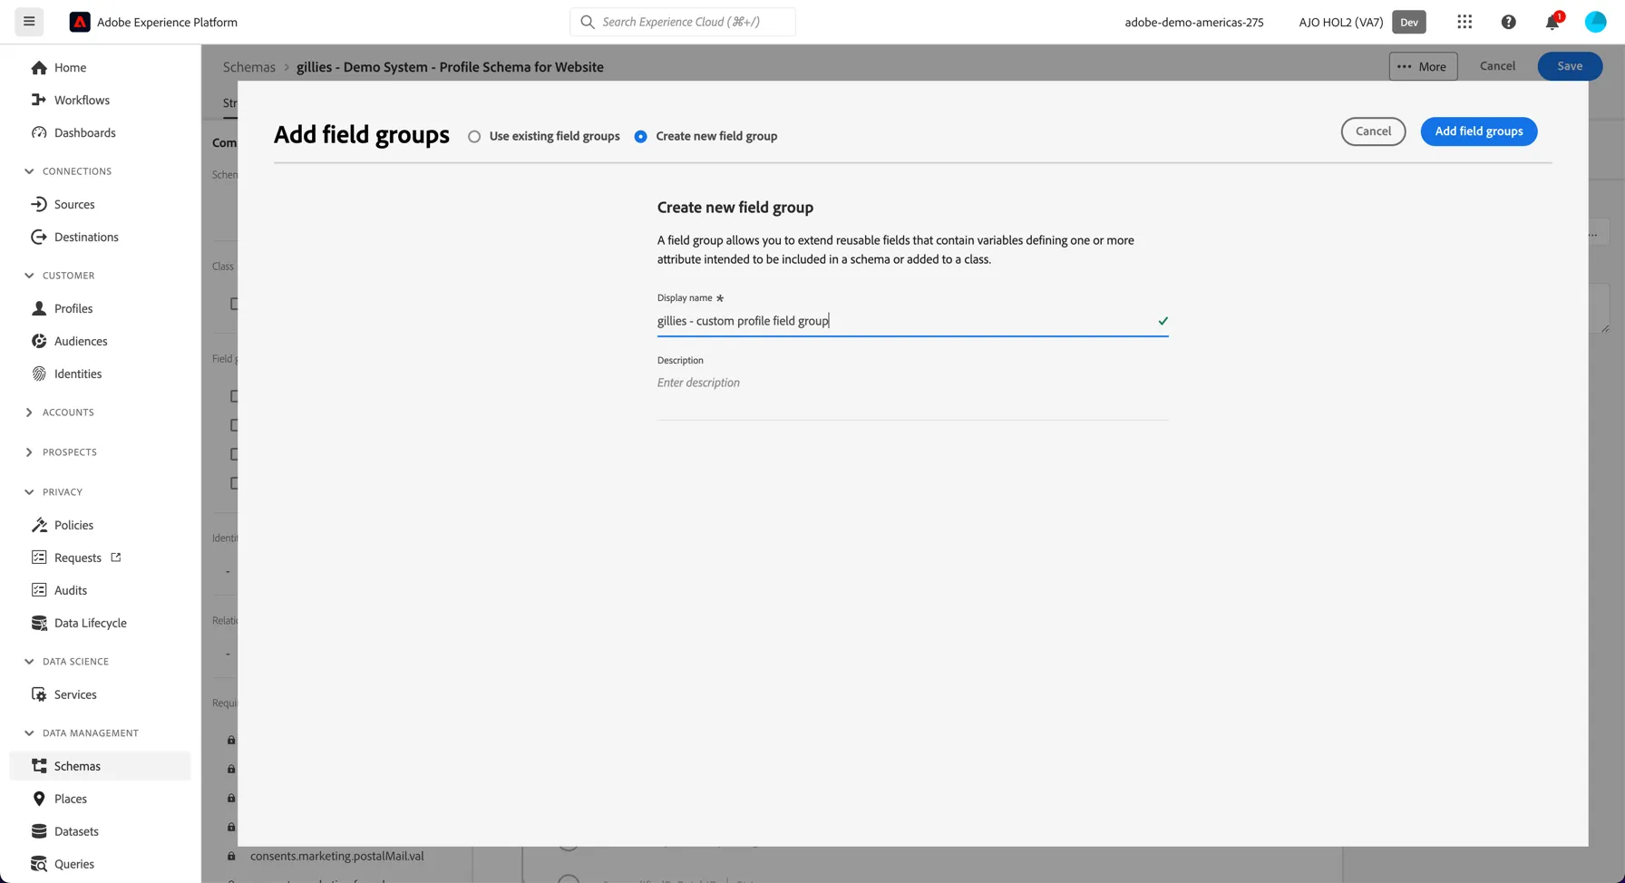Select Create new field group radio
This screenshot has height=883, width=1625.
641,137
